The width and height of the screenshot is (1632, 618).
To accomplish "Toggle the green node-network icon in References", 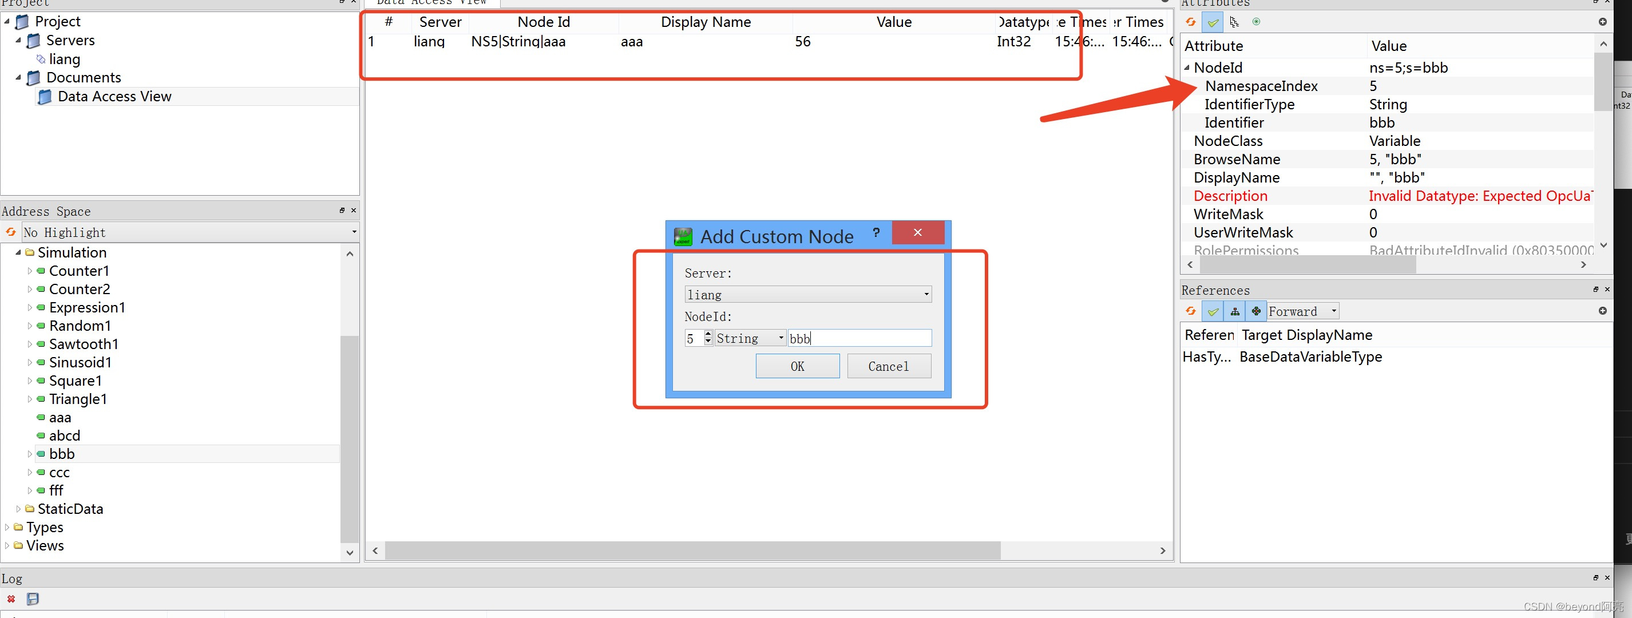I will tap(1255, 311).
